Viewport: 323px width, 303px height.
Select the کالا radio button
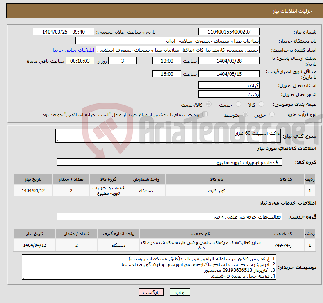click(x=261, y=104)
